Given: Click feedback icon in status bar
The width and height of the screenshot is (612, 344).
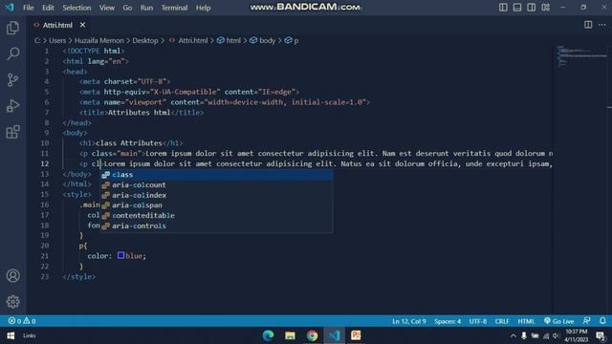Looking at the screenshot, I should [x=586, y=321].
